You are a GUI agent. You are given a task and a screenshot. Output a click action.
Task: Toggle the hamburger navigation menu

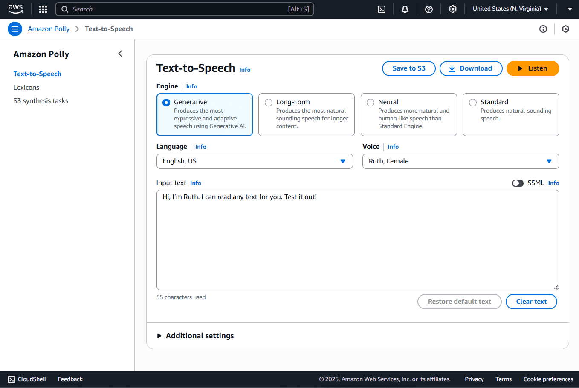click(x=15, y=29)
